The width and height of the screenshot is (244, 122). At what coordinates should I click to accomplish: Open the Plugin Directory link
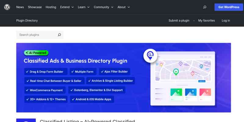click(27, 20)
